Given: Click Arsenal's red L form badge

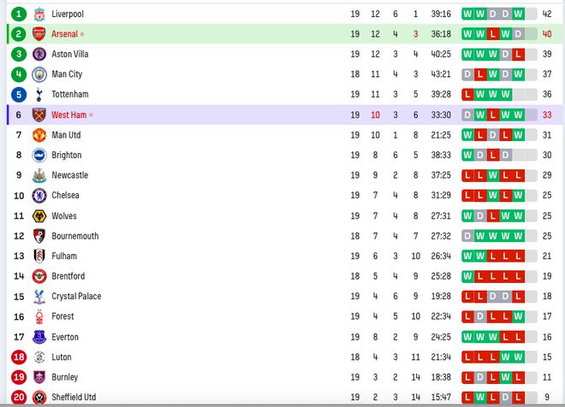Looking at the screenshot, I should [x=493, y=34].
